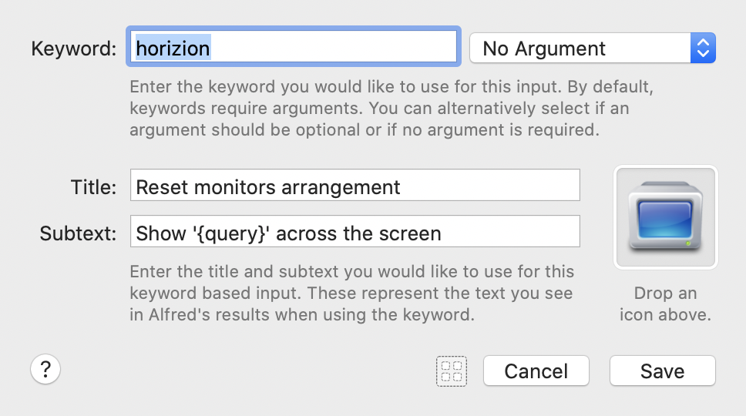Viewport: 746px width, 416px height.
Task: Click the blue screen of the monitor icon
Action: [x=665, y=220]
